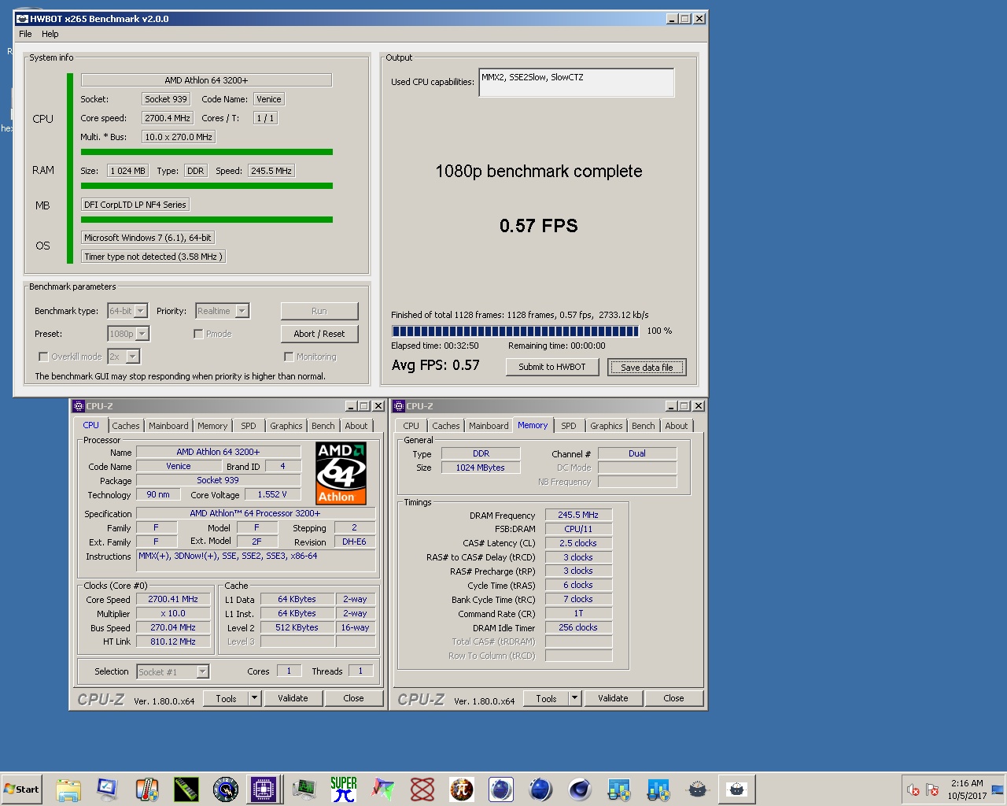Open the fiery pi symbol taskbar icon
The height and width of the screenshot is (806, 1007).
462,789
